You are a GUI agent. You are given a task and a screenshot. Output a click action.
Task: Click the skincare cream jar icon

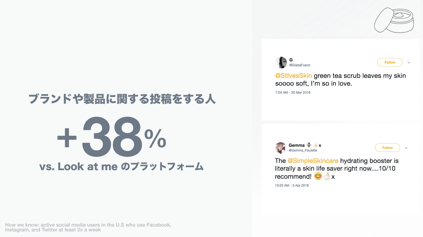(394, 20)
